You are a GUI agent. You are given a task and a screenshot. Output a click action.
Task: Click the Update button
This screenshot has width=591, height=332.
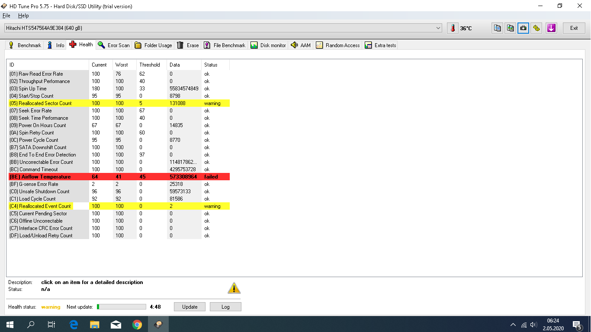(x=190, y=306)
